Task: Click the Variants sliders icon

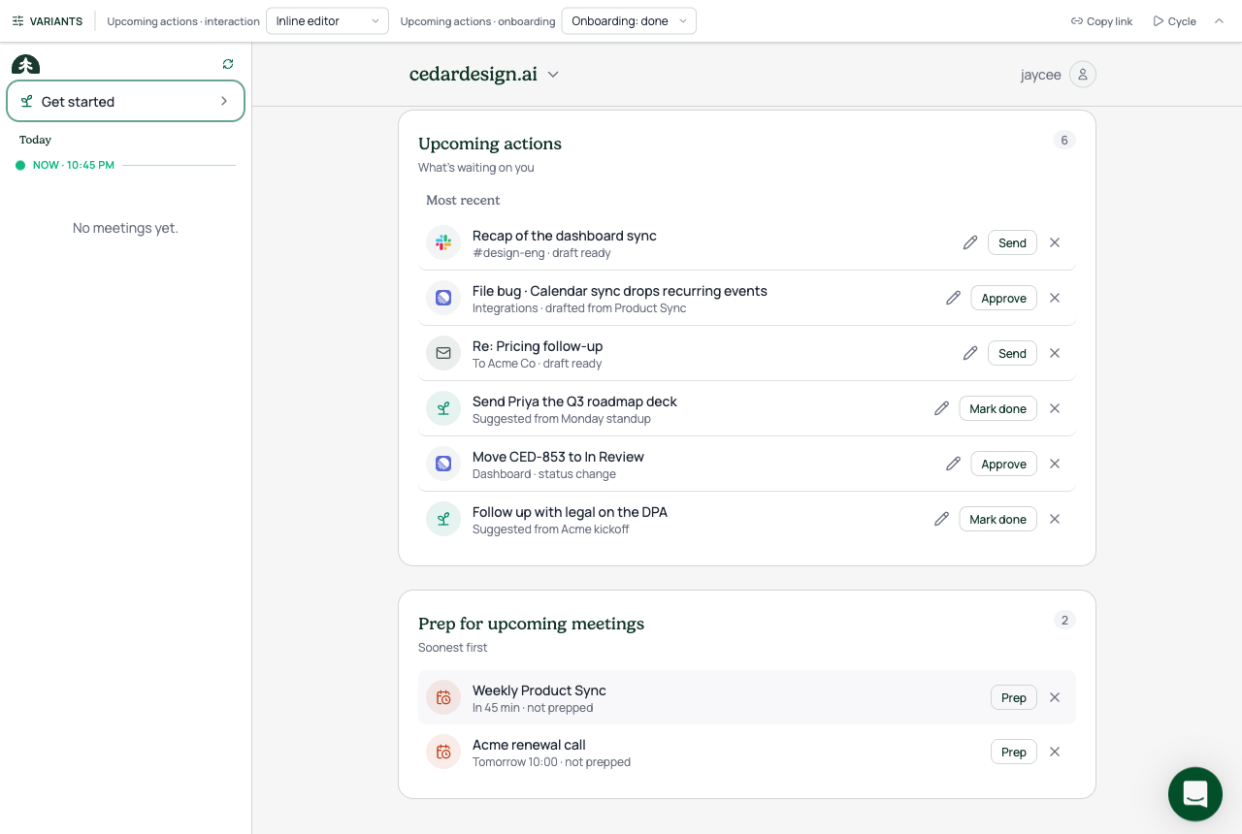Action: point(17,21)
